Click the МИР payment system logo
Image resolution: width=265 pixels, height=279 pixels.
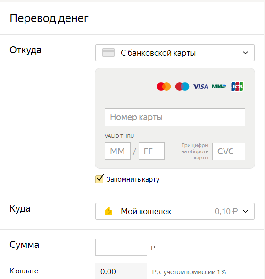point(219,87)
